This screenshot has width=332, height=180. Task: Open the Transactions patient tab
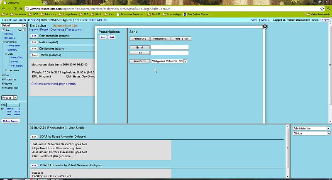coord(74,30)
